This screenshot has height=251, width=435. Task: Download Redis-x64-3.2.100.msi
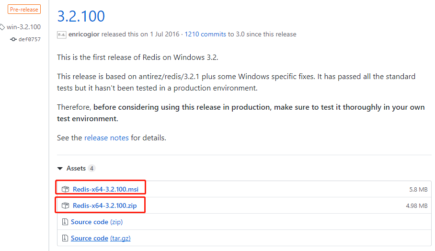click(105, 189)
